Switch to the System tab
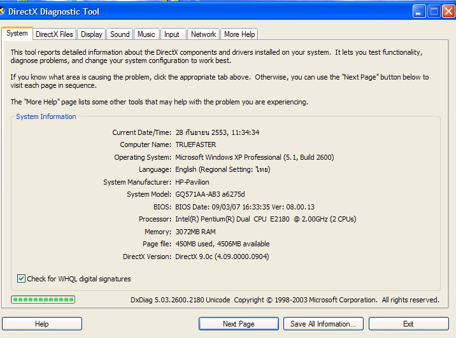 tap(17, 34)
